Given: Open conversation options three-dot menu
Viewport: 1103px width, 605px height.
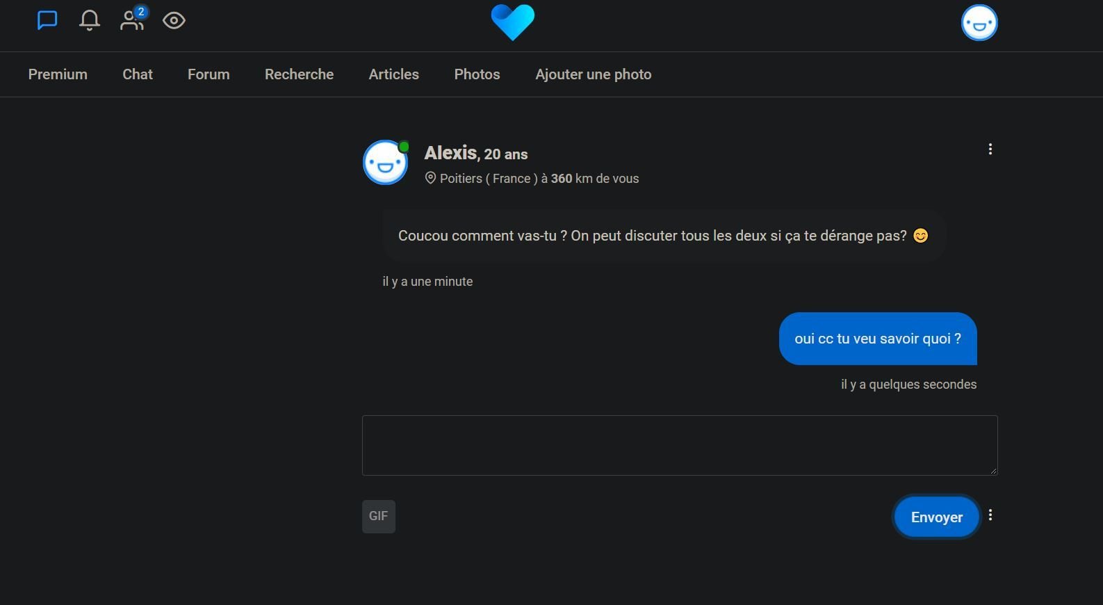Looking at the screenshot, I should click(x=990, y=149).
